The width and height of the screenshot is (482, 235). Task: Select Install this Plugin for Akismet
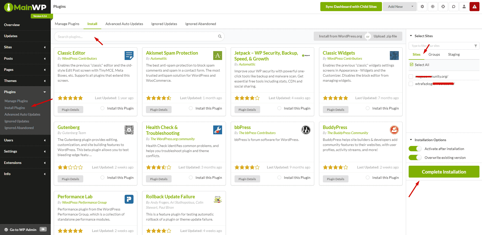point(191,108)
